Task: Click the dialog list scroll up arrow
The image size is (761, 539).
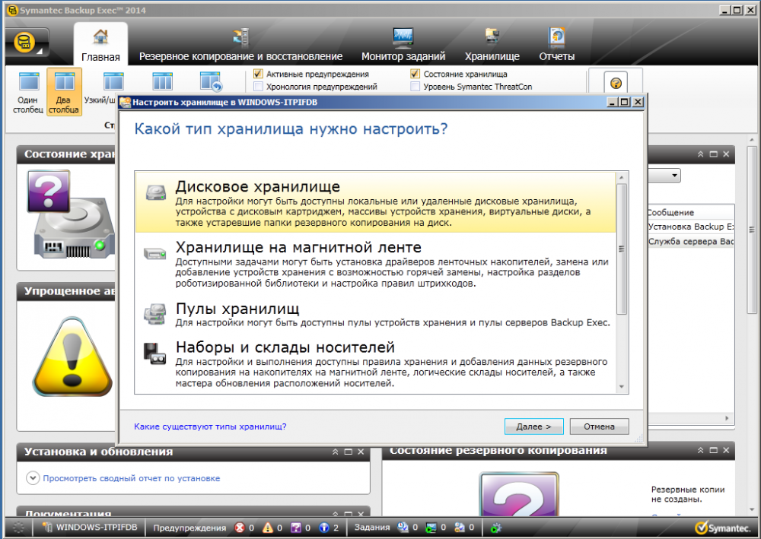Action: [622, 178]
